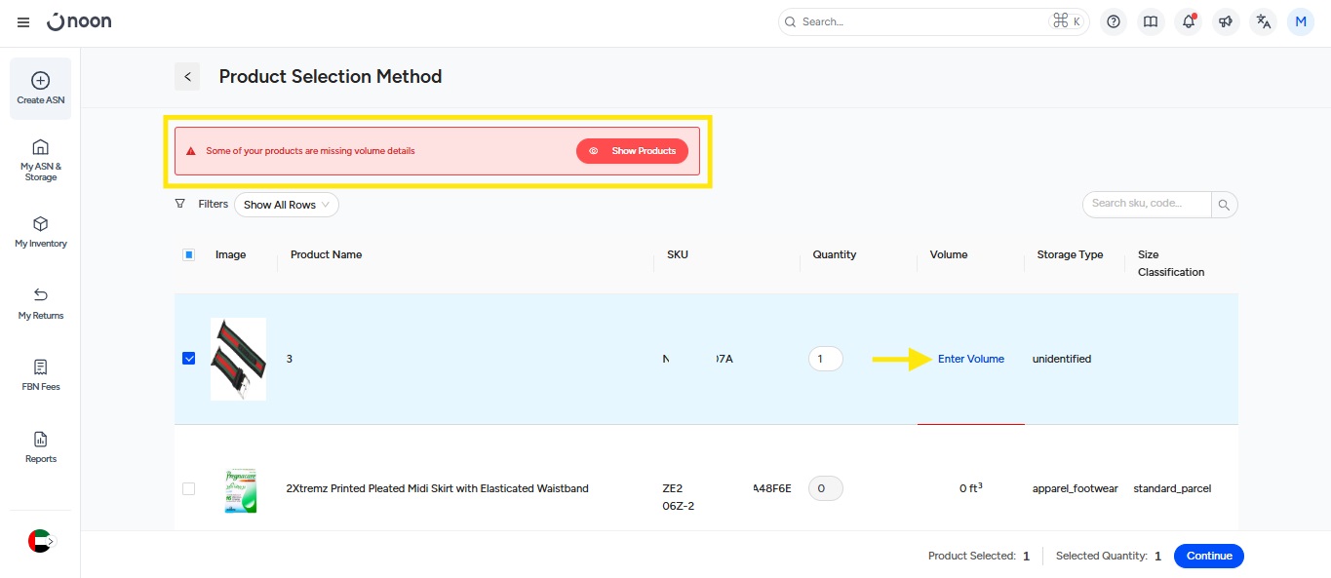Open the notifications bell
1331x578 pixels.
(1188, 21)
